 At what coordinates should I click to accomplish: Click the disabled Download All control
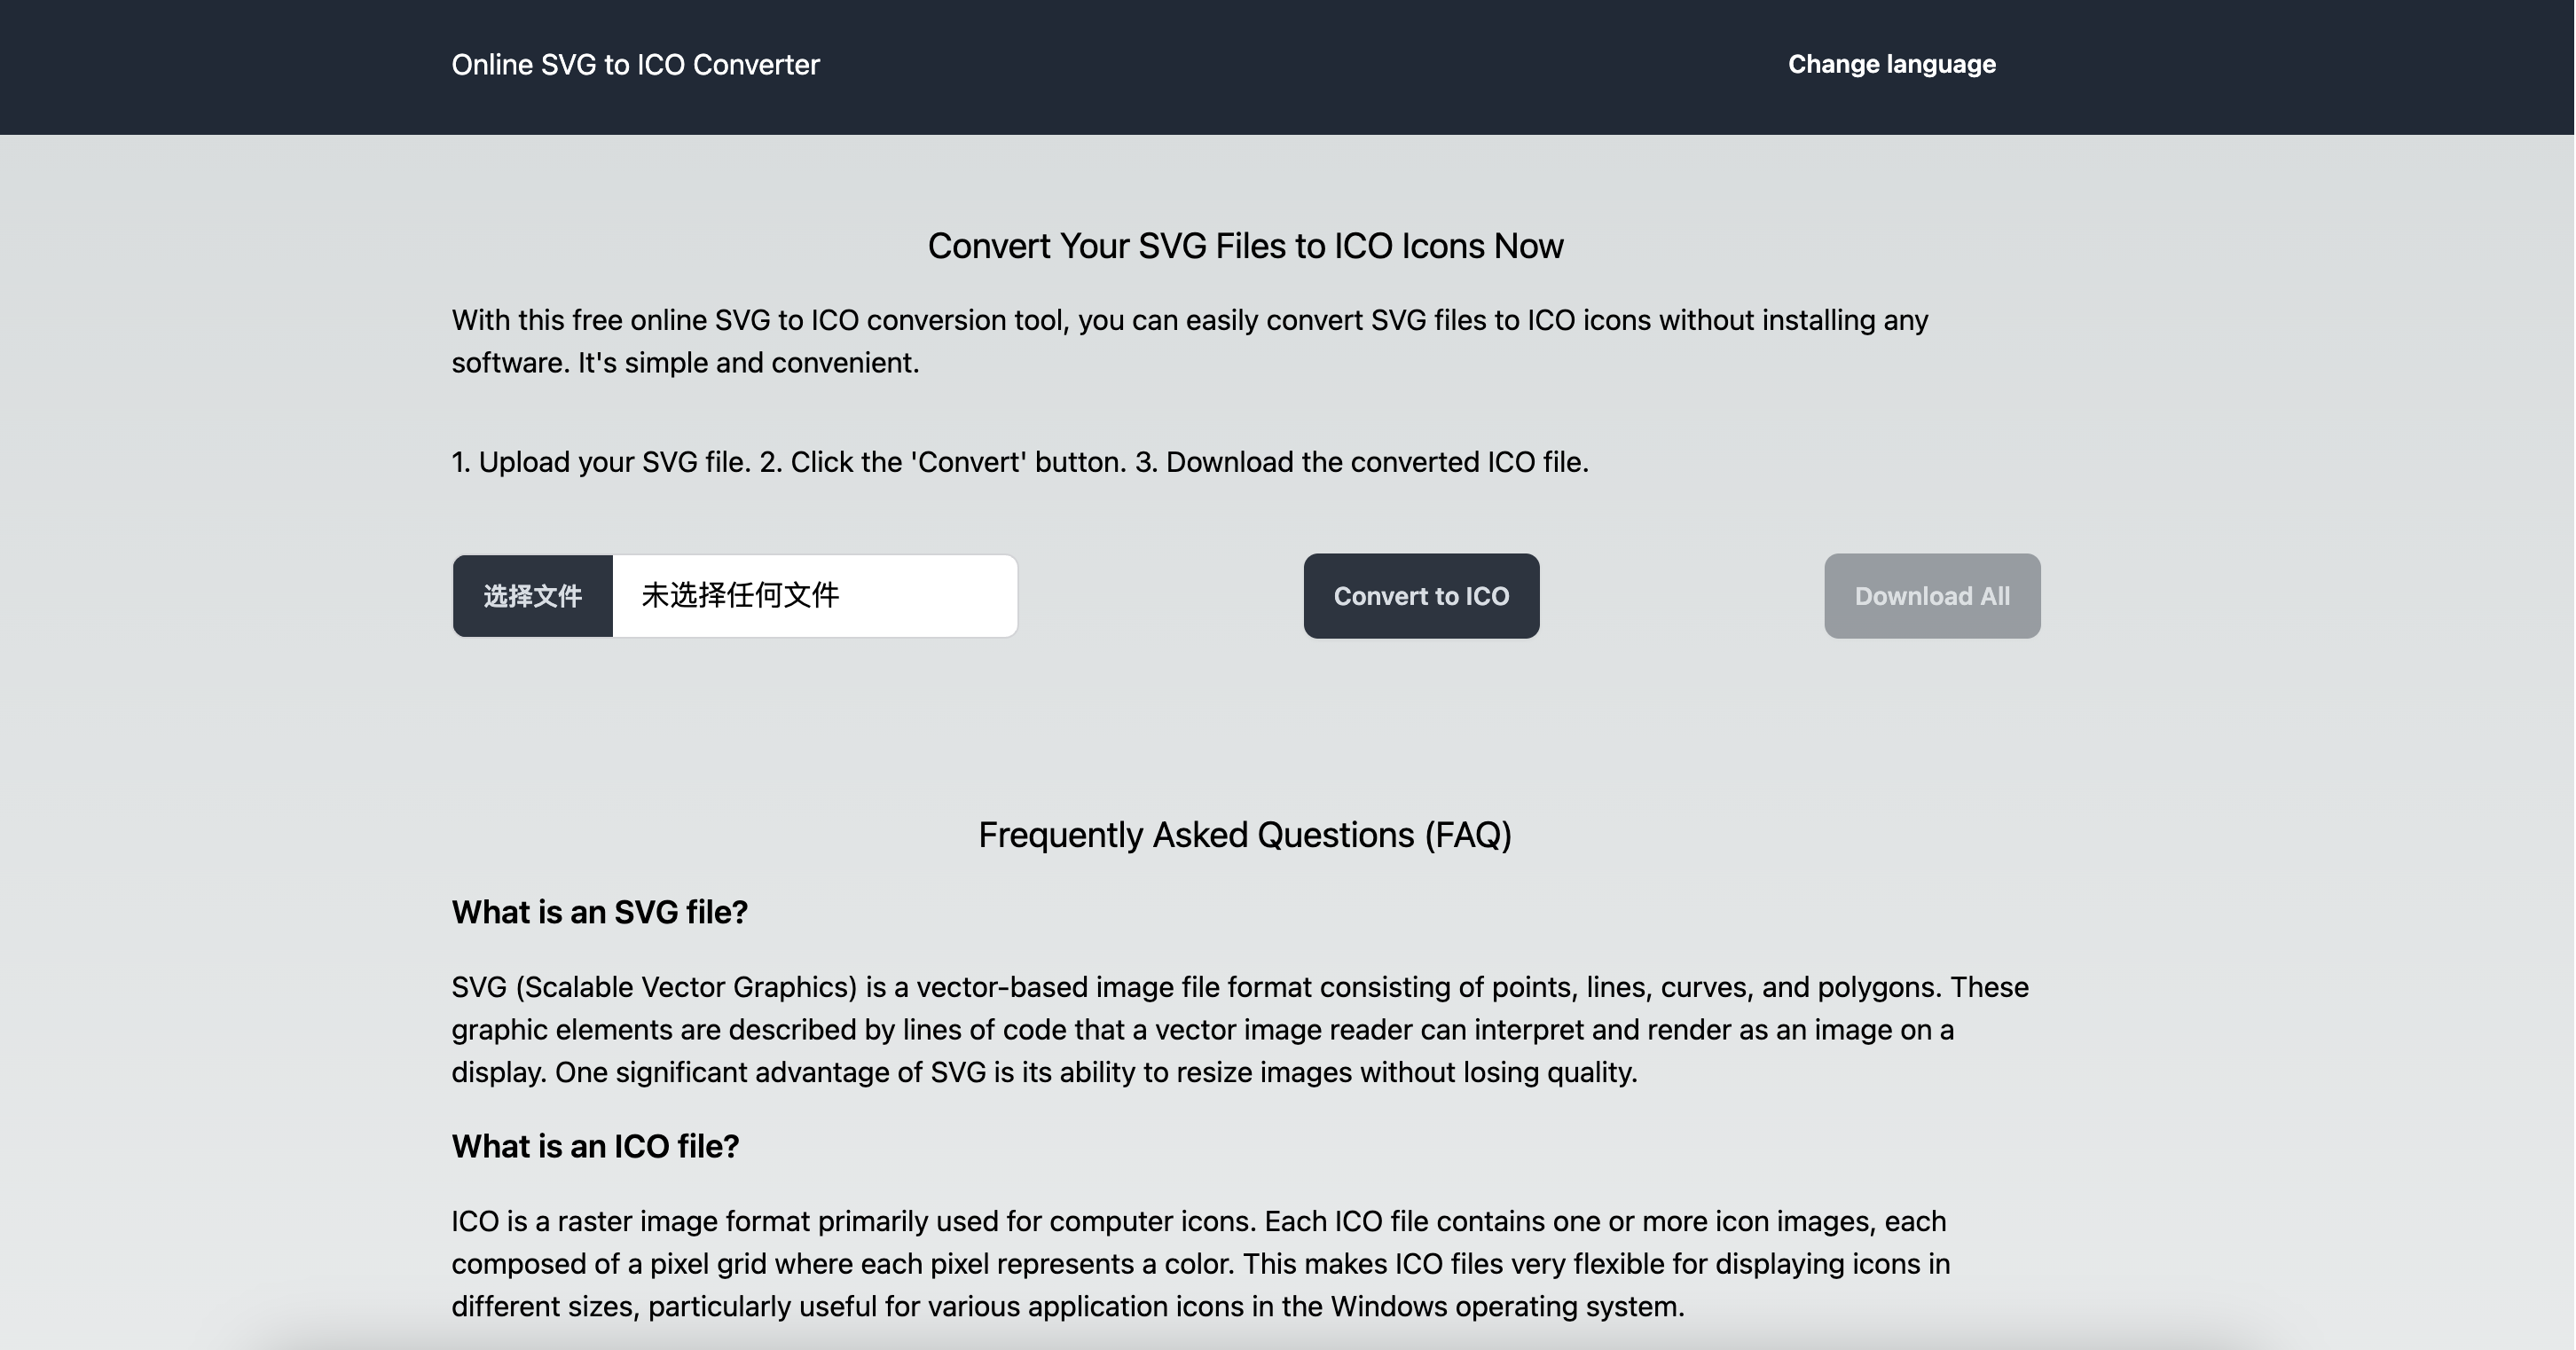1931,596
